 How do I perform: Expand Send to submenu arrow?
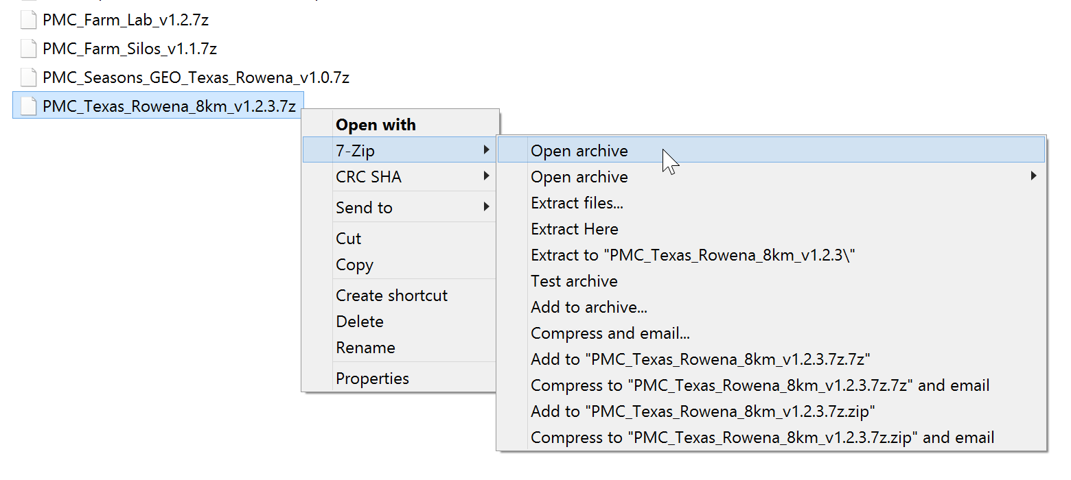pos(486,207)
